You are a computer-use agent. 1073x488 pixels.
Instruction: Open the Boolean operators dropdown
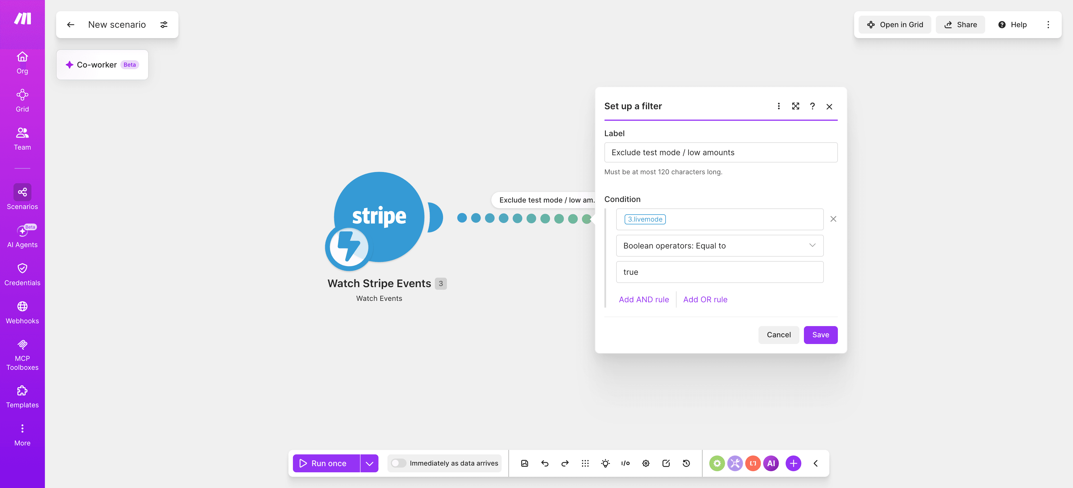pyautogui.click(x=720, y=245)
